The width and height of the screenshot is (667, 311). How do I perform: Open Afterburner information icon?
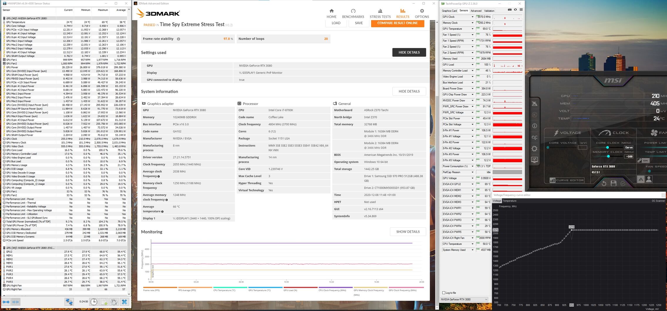click(535, 126)
